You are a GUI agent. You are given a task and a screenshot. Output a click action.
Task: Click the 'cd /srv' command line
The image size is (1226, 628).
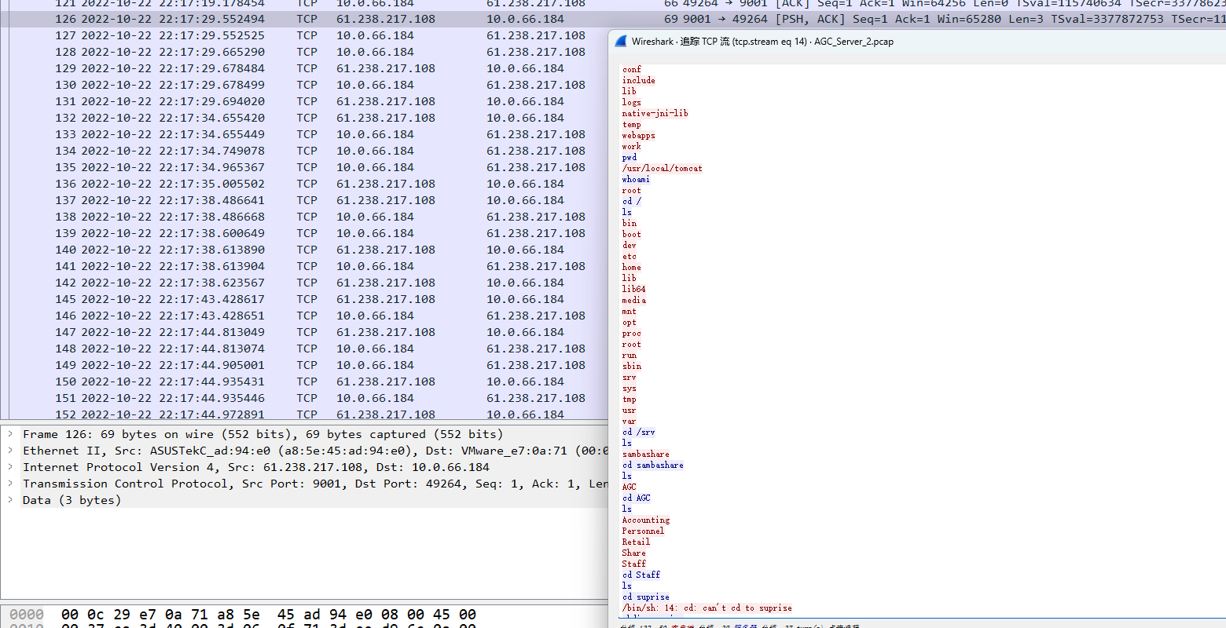point(639,432)
